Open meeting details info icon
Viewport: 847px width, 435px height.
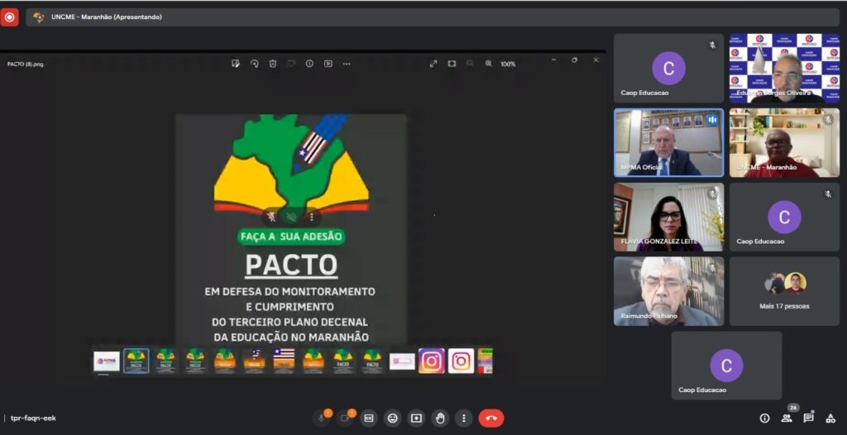click(764, 418)
